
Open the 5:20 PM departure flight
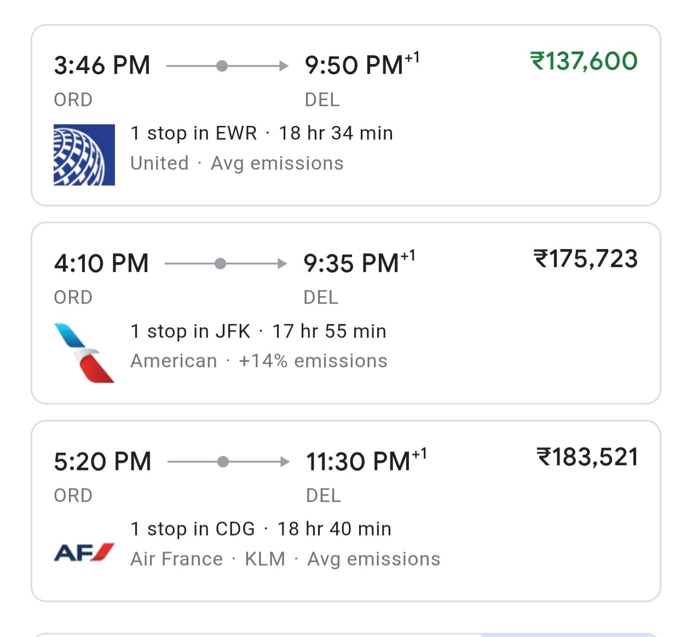[102, 462]
